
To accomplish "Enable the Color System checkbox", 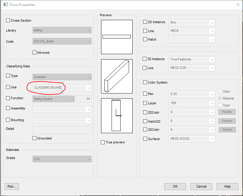I will coord(145,82).
